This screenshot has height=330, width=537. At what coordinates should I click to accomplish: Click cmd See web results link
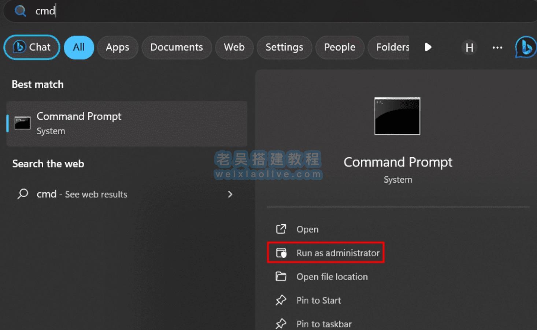coord(82,194)
